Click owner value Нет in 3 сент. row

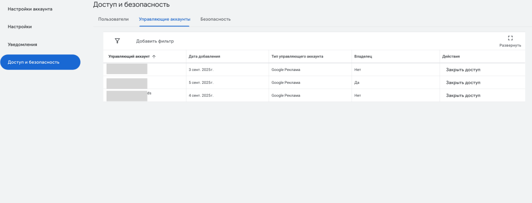[357, 70]
